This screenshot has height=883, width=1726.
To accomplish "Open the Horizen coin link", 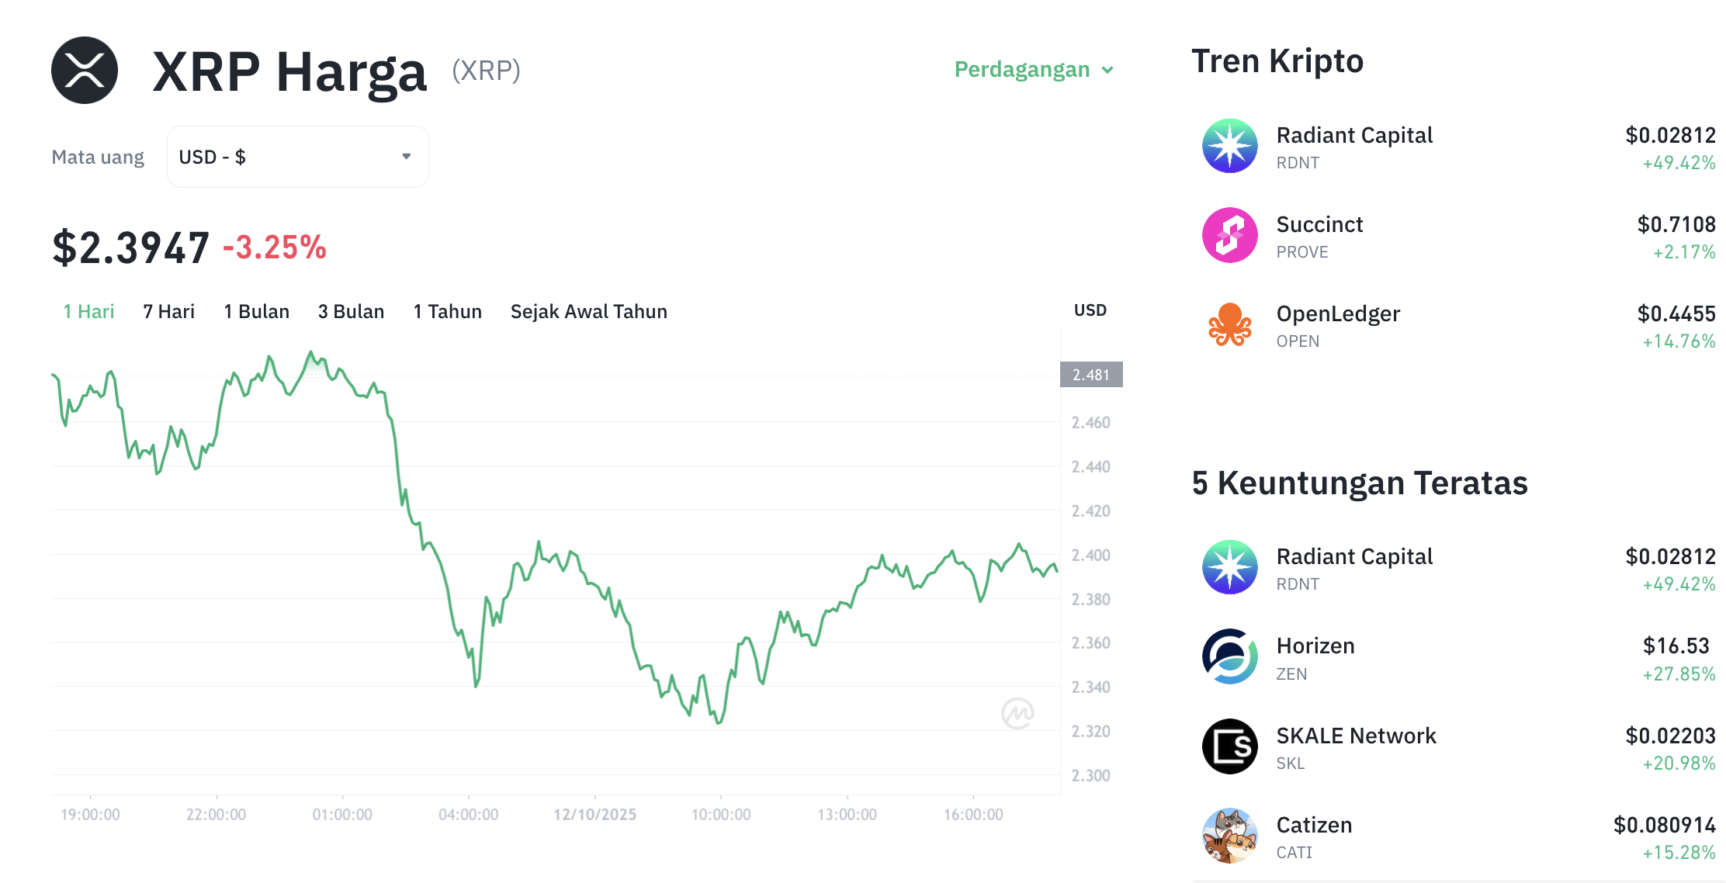I will (x=1315, y=646).
